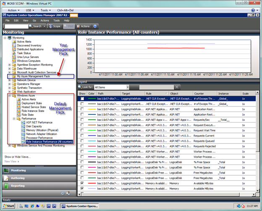Click the Unix/Linux Servers view icon

click(x=14, y=57)
